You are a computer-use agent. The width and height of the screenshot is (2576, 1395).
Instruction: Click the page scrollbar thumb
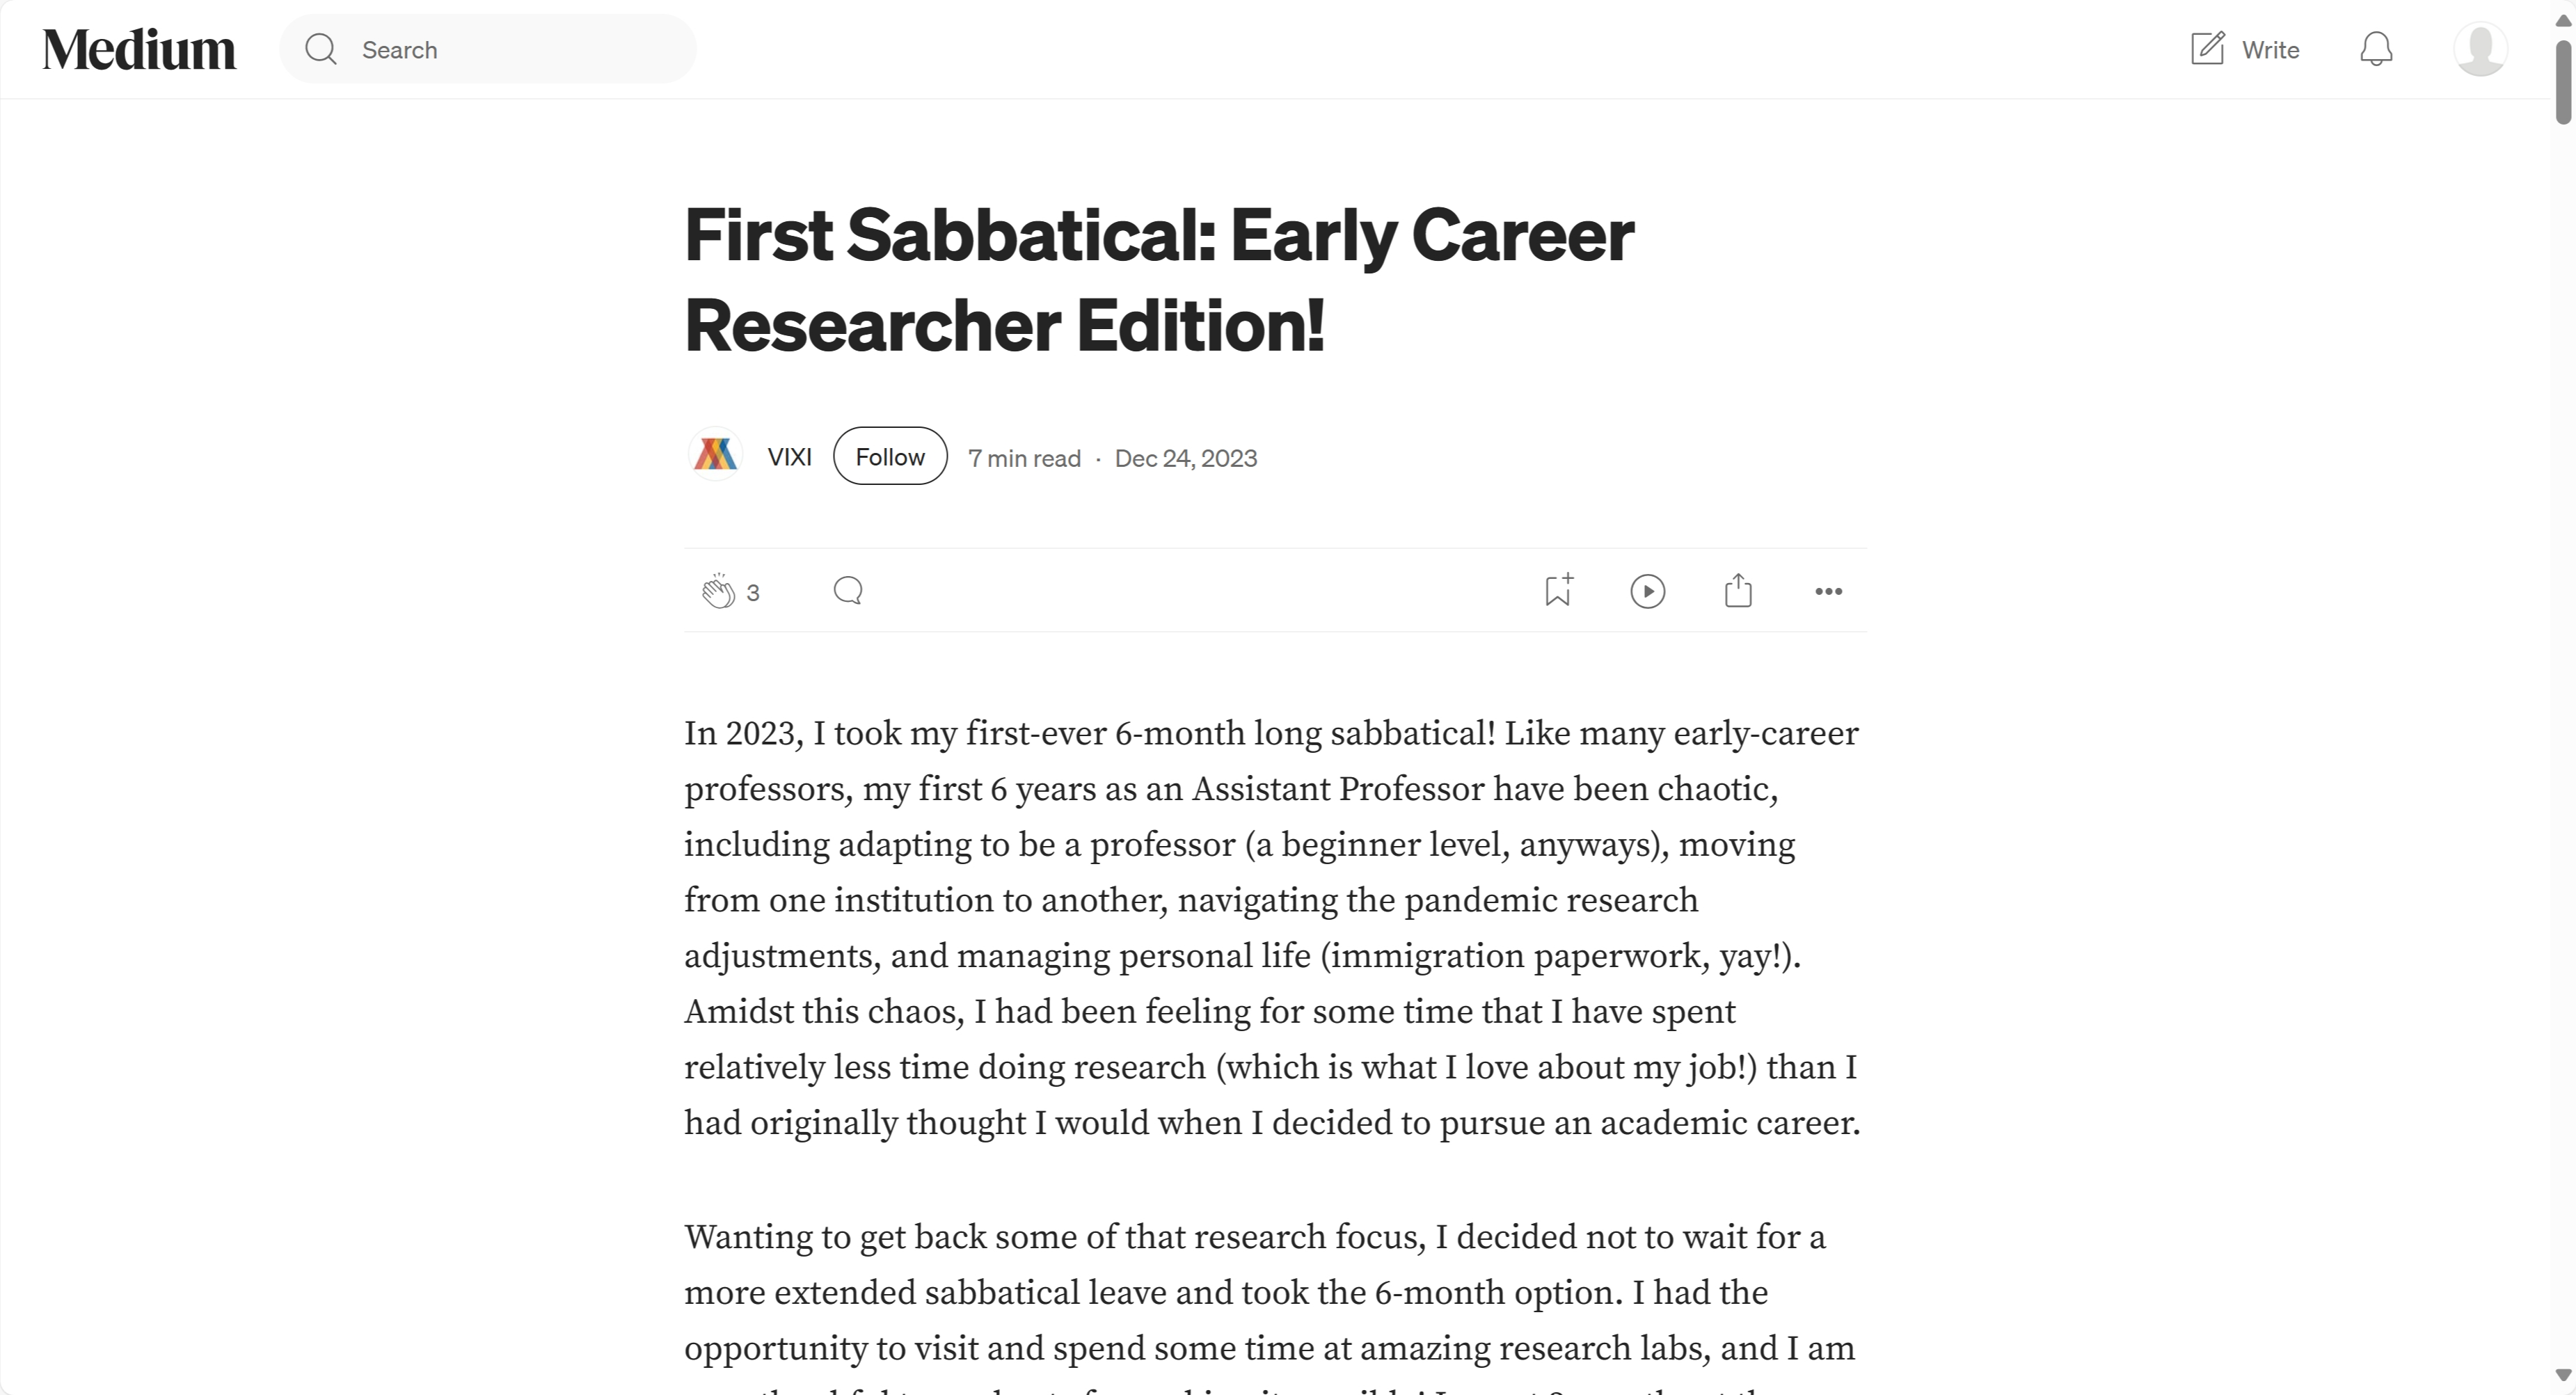pos(2564,82)
